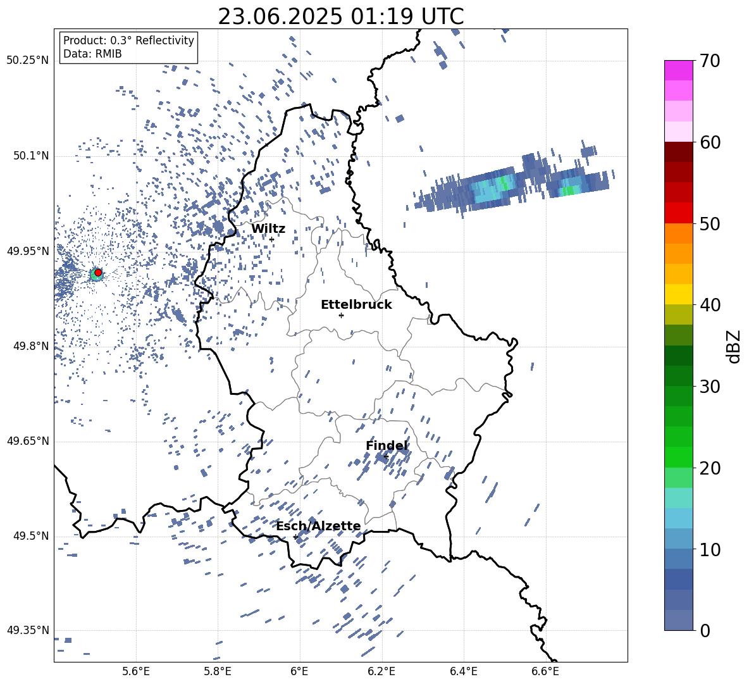Click the 'Product: 0.3° Reflectivity' text
749x684 pixels.
[128, 40]
